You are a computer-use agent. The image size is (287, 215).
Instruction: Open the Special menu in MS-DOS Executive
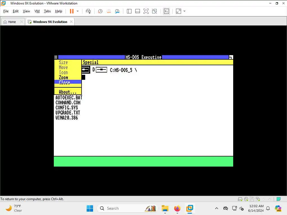pyautogui.click(x=91, y=62)
